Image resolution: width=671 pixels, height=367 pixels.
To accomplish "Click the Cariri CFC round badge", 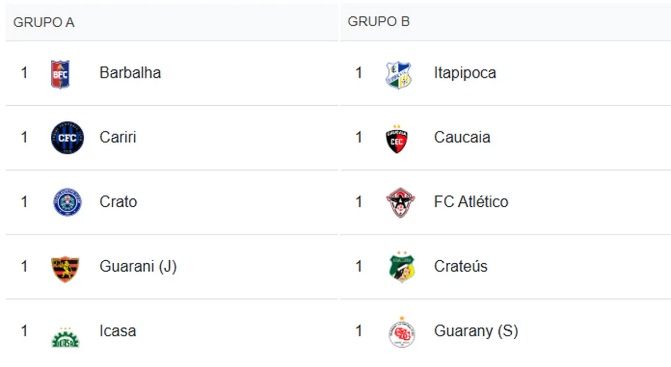I will click(67, 138).
